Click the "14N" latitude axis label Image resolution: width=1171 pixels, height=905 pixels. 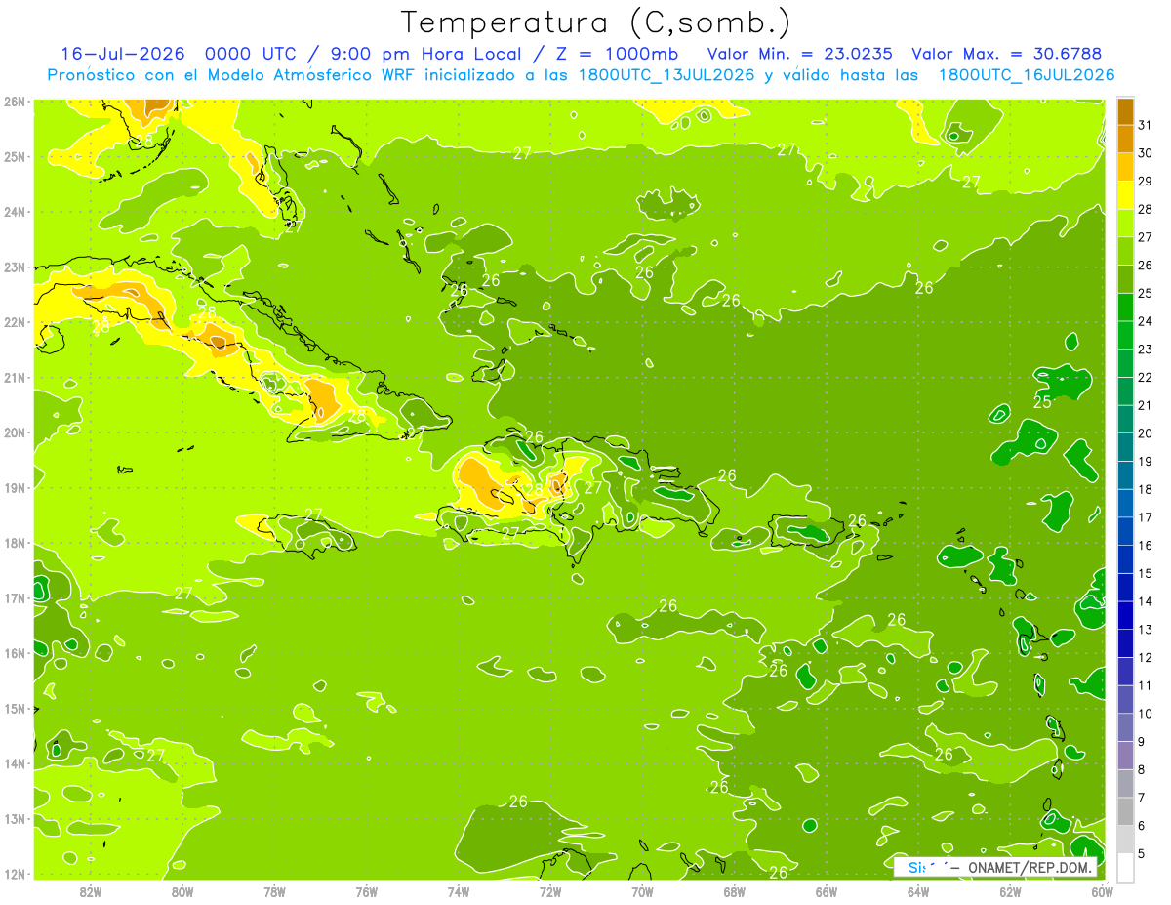coord(15,763)
